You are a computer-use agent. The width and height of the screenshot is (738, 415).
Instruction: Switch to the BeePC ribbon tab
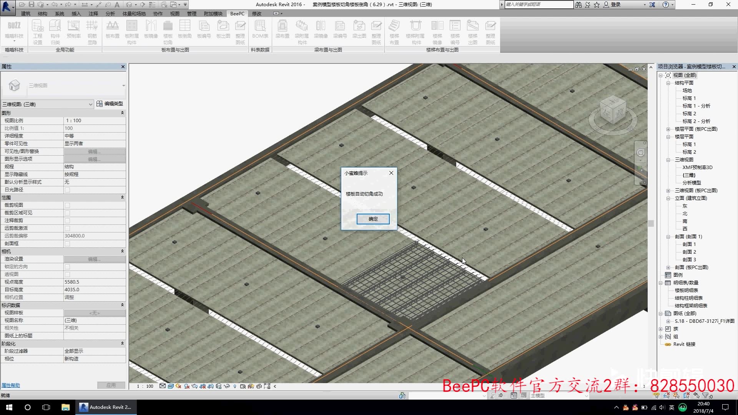[237, 13]
